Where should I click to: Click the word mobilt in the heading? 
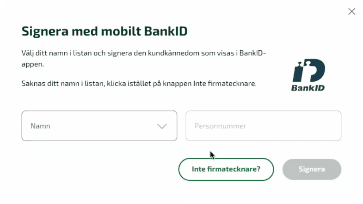point(121,31)
